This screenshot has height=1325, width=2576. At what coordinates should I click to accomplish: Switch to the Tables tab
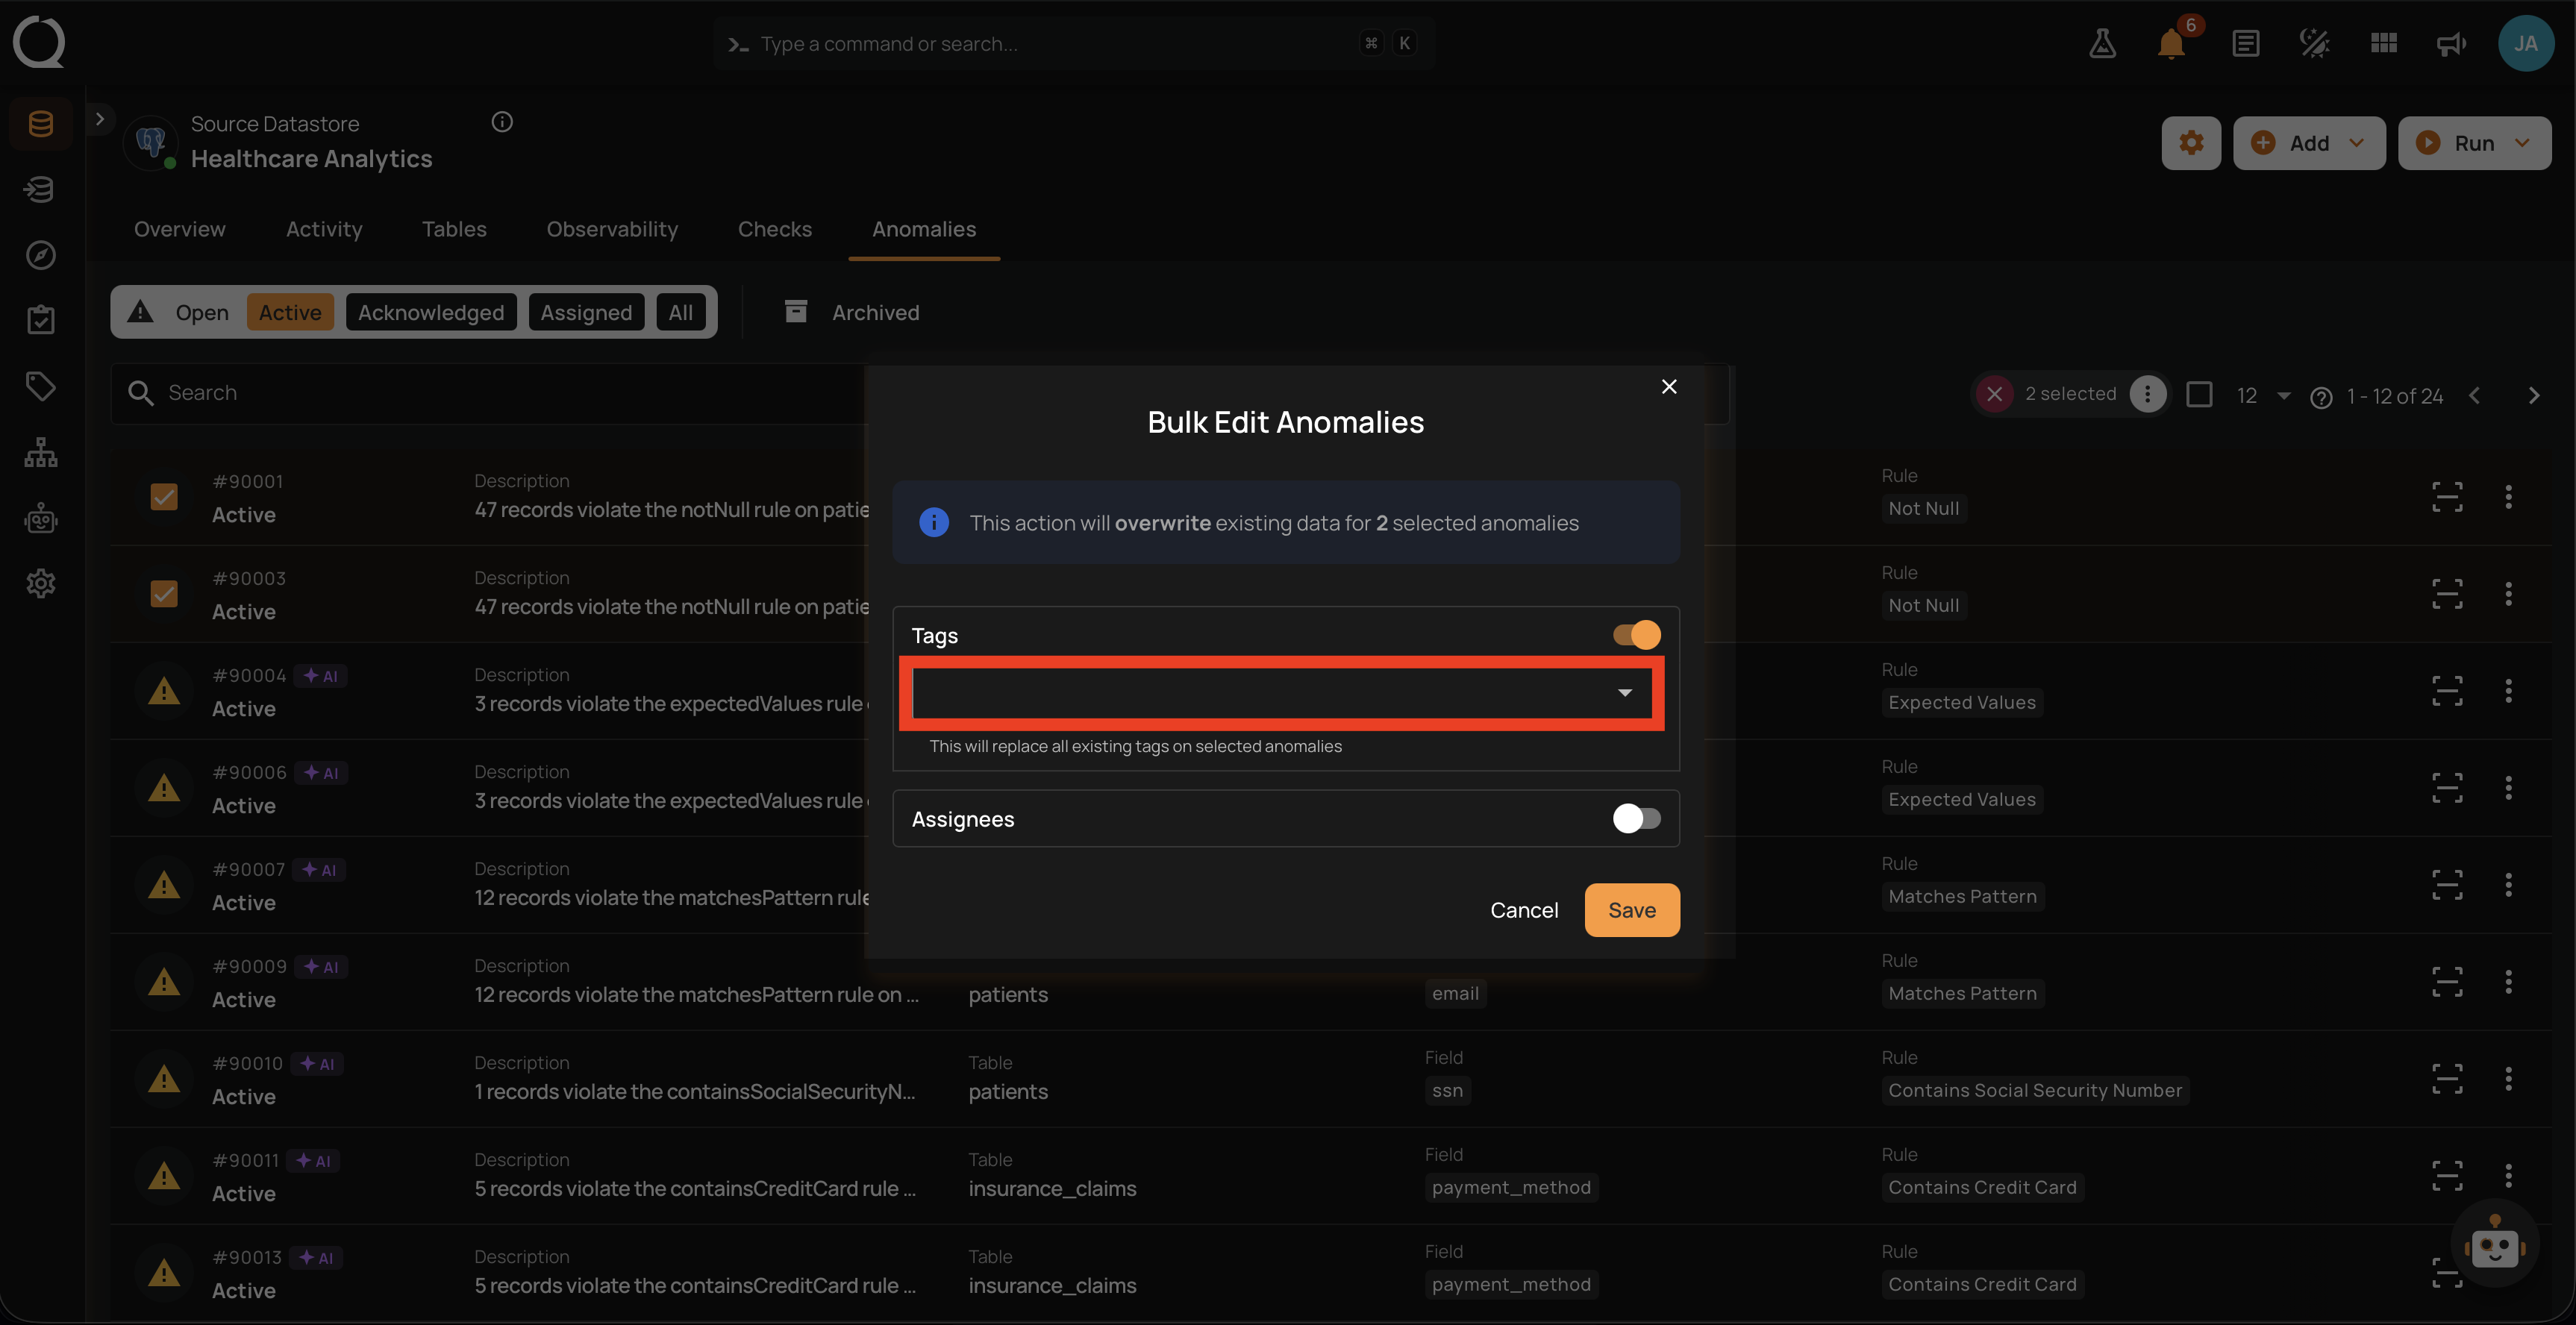454,229
